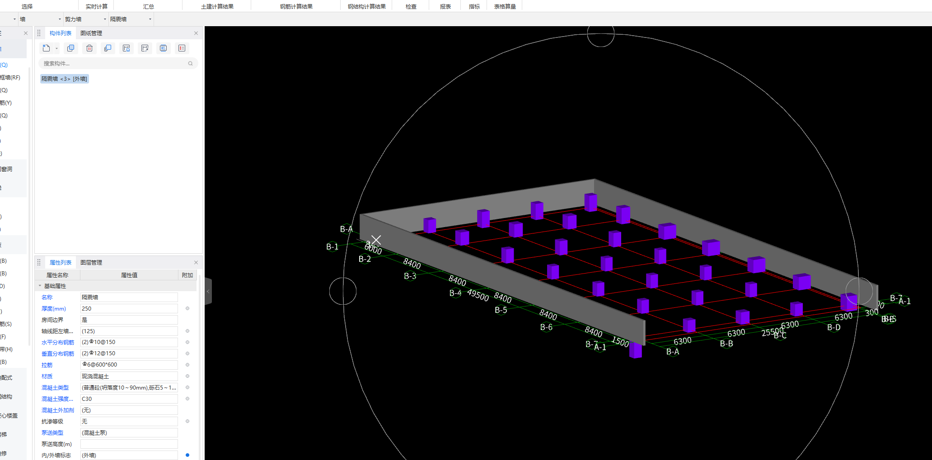Click the 属性值 column header

[x=129, y=275]
